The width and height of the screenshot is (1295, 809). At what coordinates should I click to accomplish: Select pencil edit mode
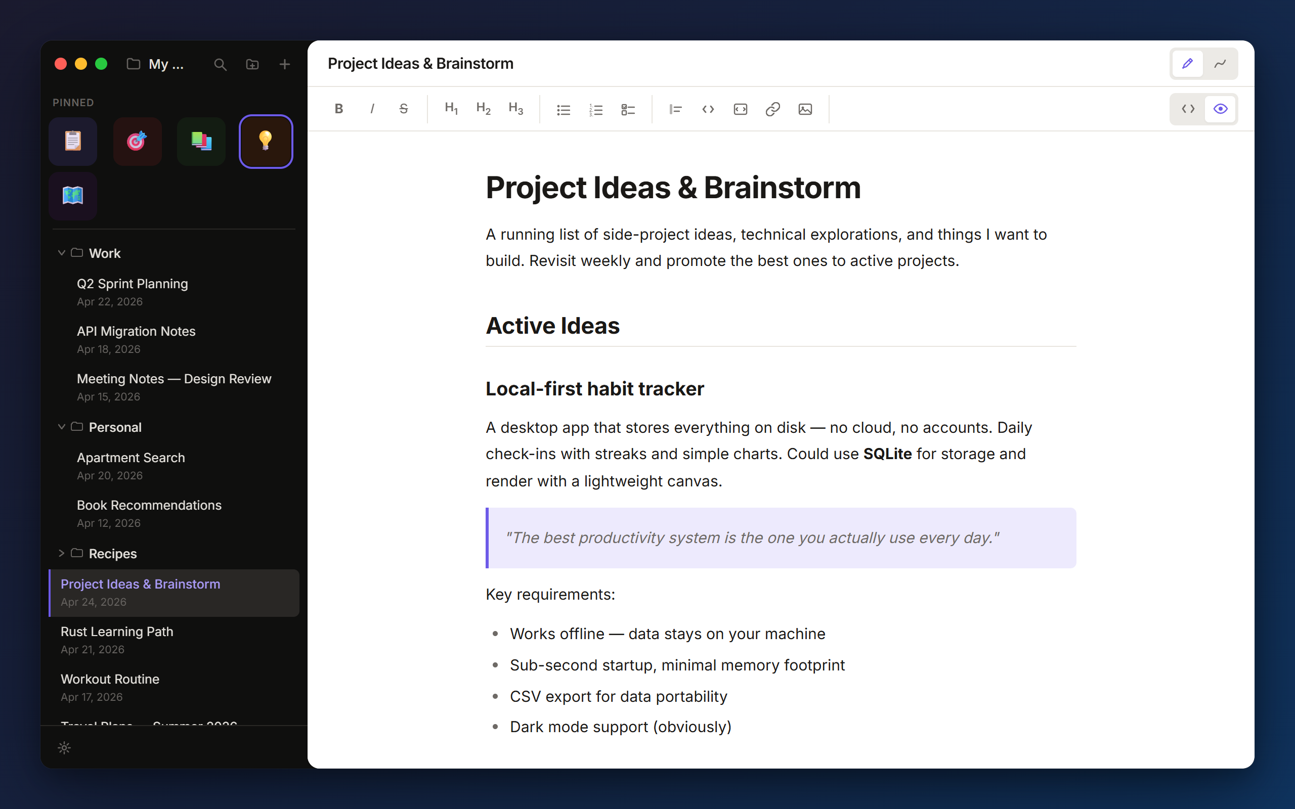click(1188, 64)
